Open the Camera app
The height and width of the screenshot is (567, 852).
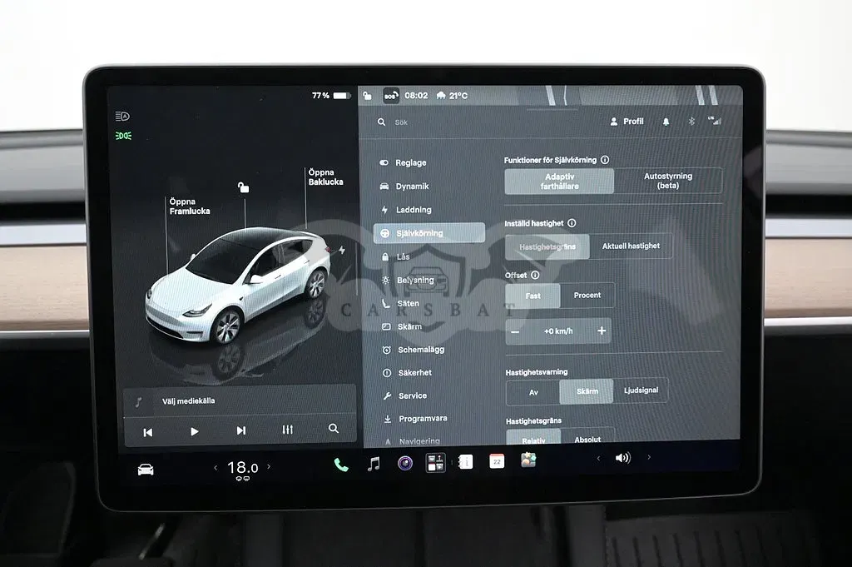tap(405, 463)
